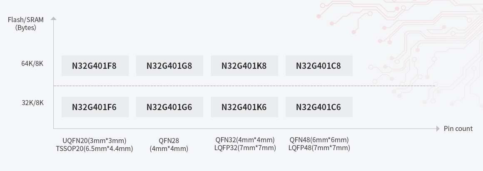Viewport: 483px width, 171px height.
Task: Select the QFN48(6mm*6mm) package label
Action: click(319, 140)
